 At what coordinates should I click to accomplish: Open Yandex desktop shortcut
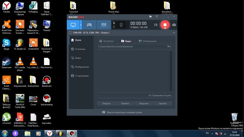click(x=6, y=7)
